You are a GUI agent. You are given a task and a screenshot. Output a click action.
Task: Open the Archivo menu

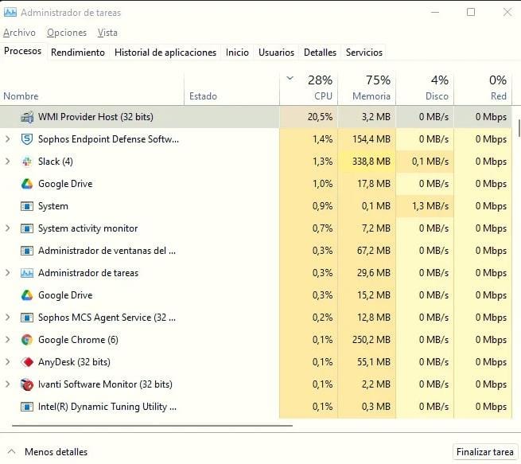19,33
